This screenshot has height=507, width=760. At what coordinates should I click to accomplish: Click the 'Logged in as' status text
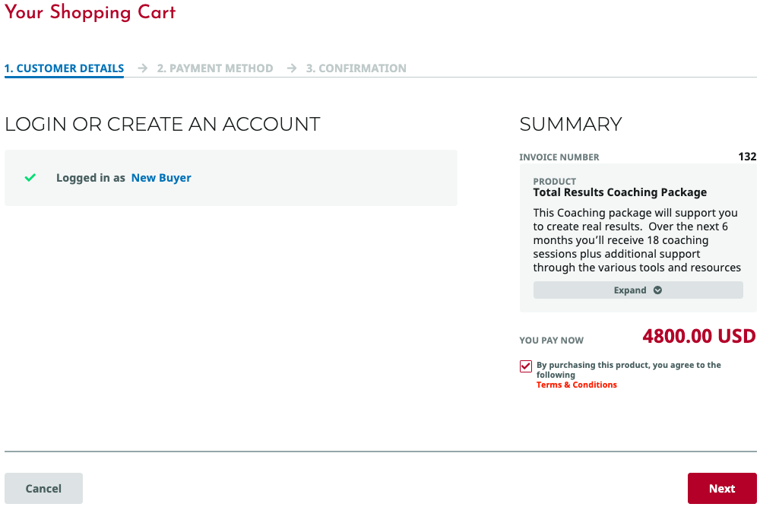click(90, 178)
